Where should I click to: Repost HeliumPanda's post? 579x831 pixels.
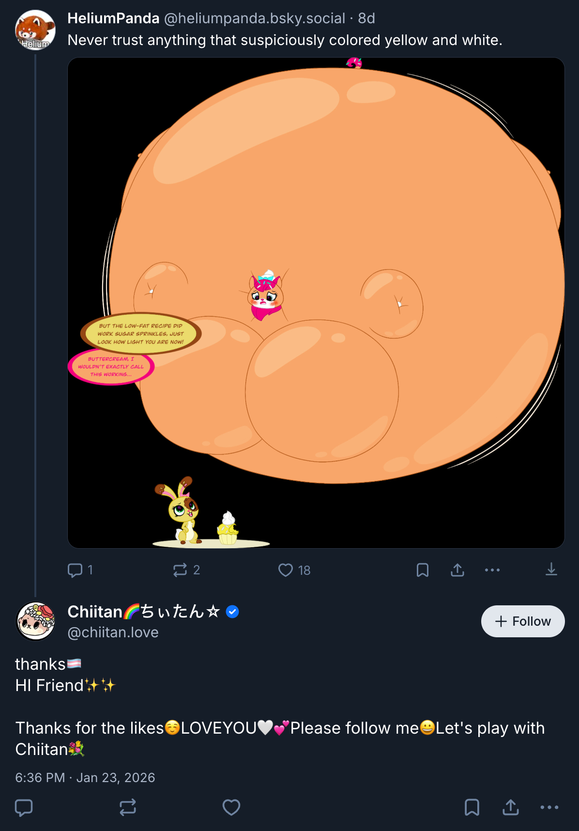pyautogui.click(x=180, y=570)
